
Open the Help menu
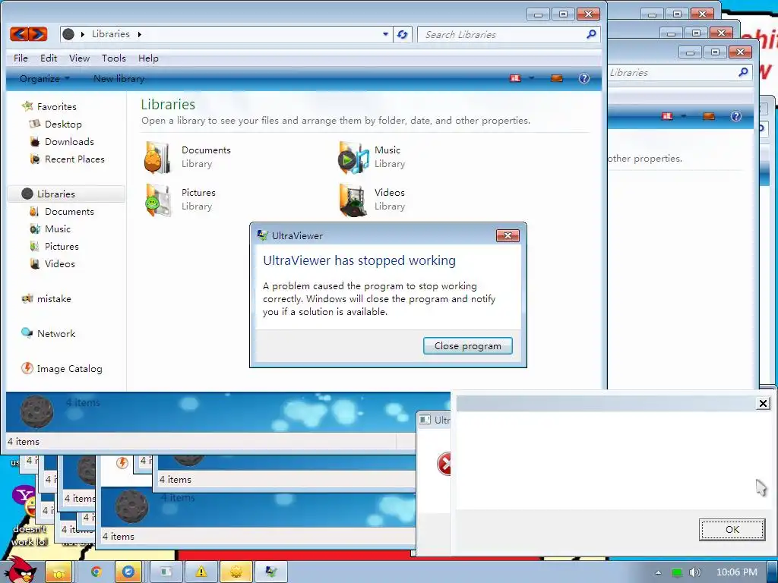pyautogui.click(x=148, y=58)
